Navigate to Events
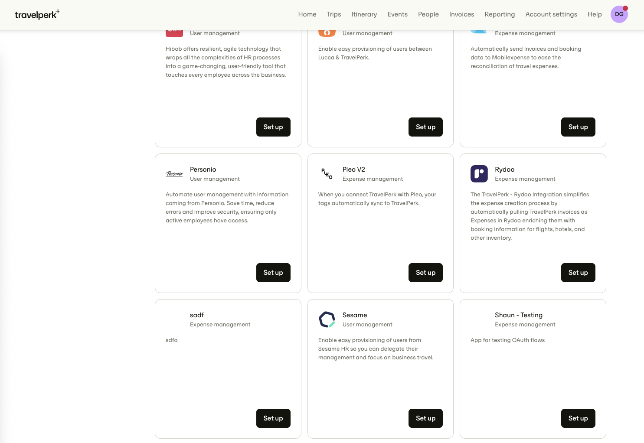The width and height of the screenshot is (644, 443). (x=398, y=14)
